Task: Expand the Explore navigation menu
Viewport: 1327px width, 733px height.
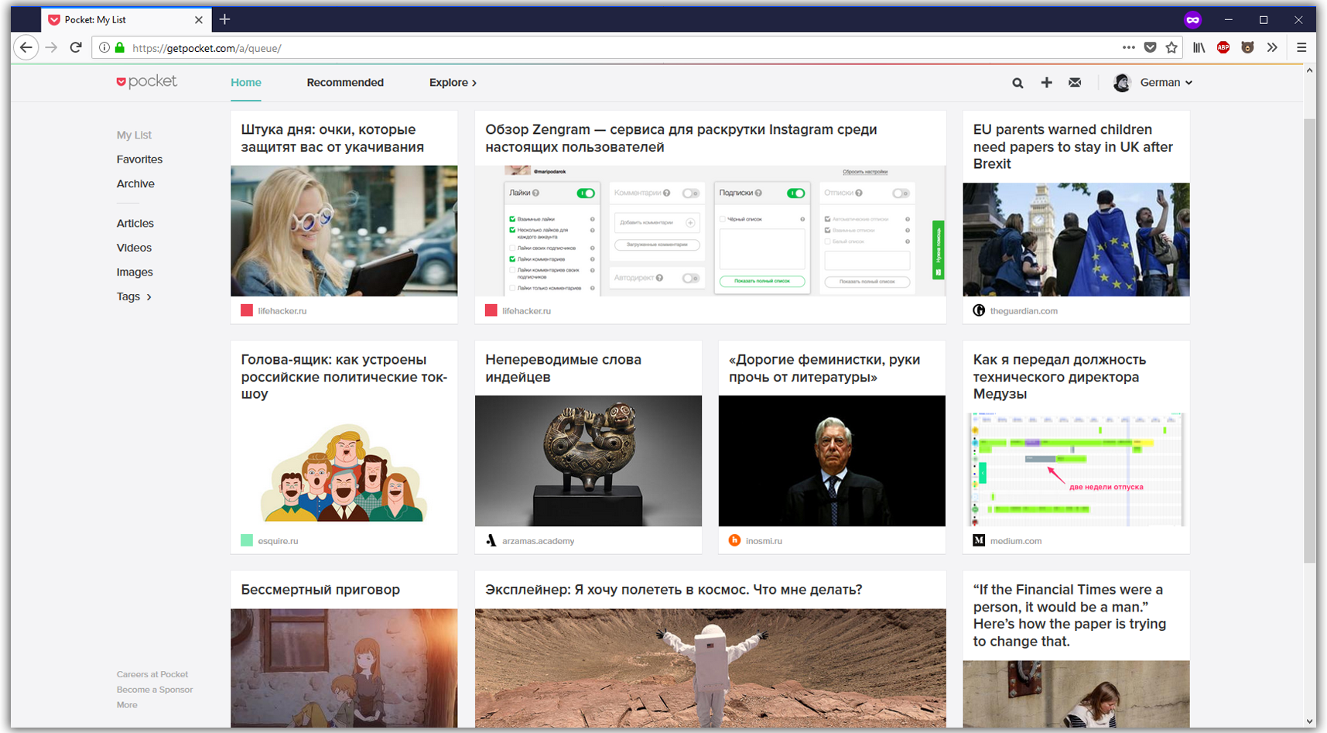Action: click(x=453, y=83)
